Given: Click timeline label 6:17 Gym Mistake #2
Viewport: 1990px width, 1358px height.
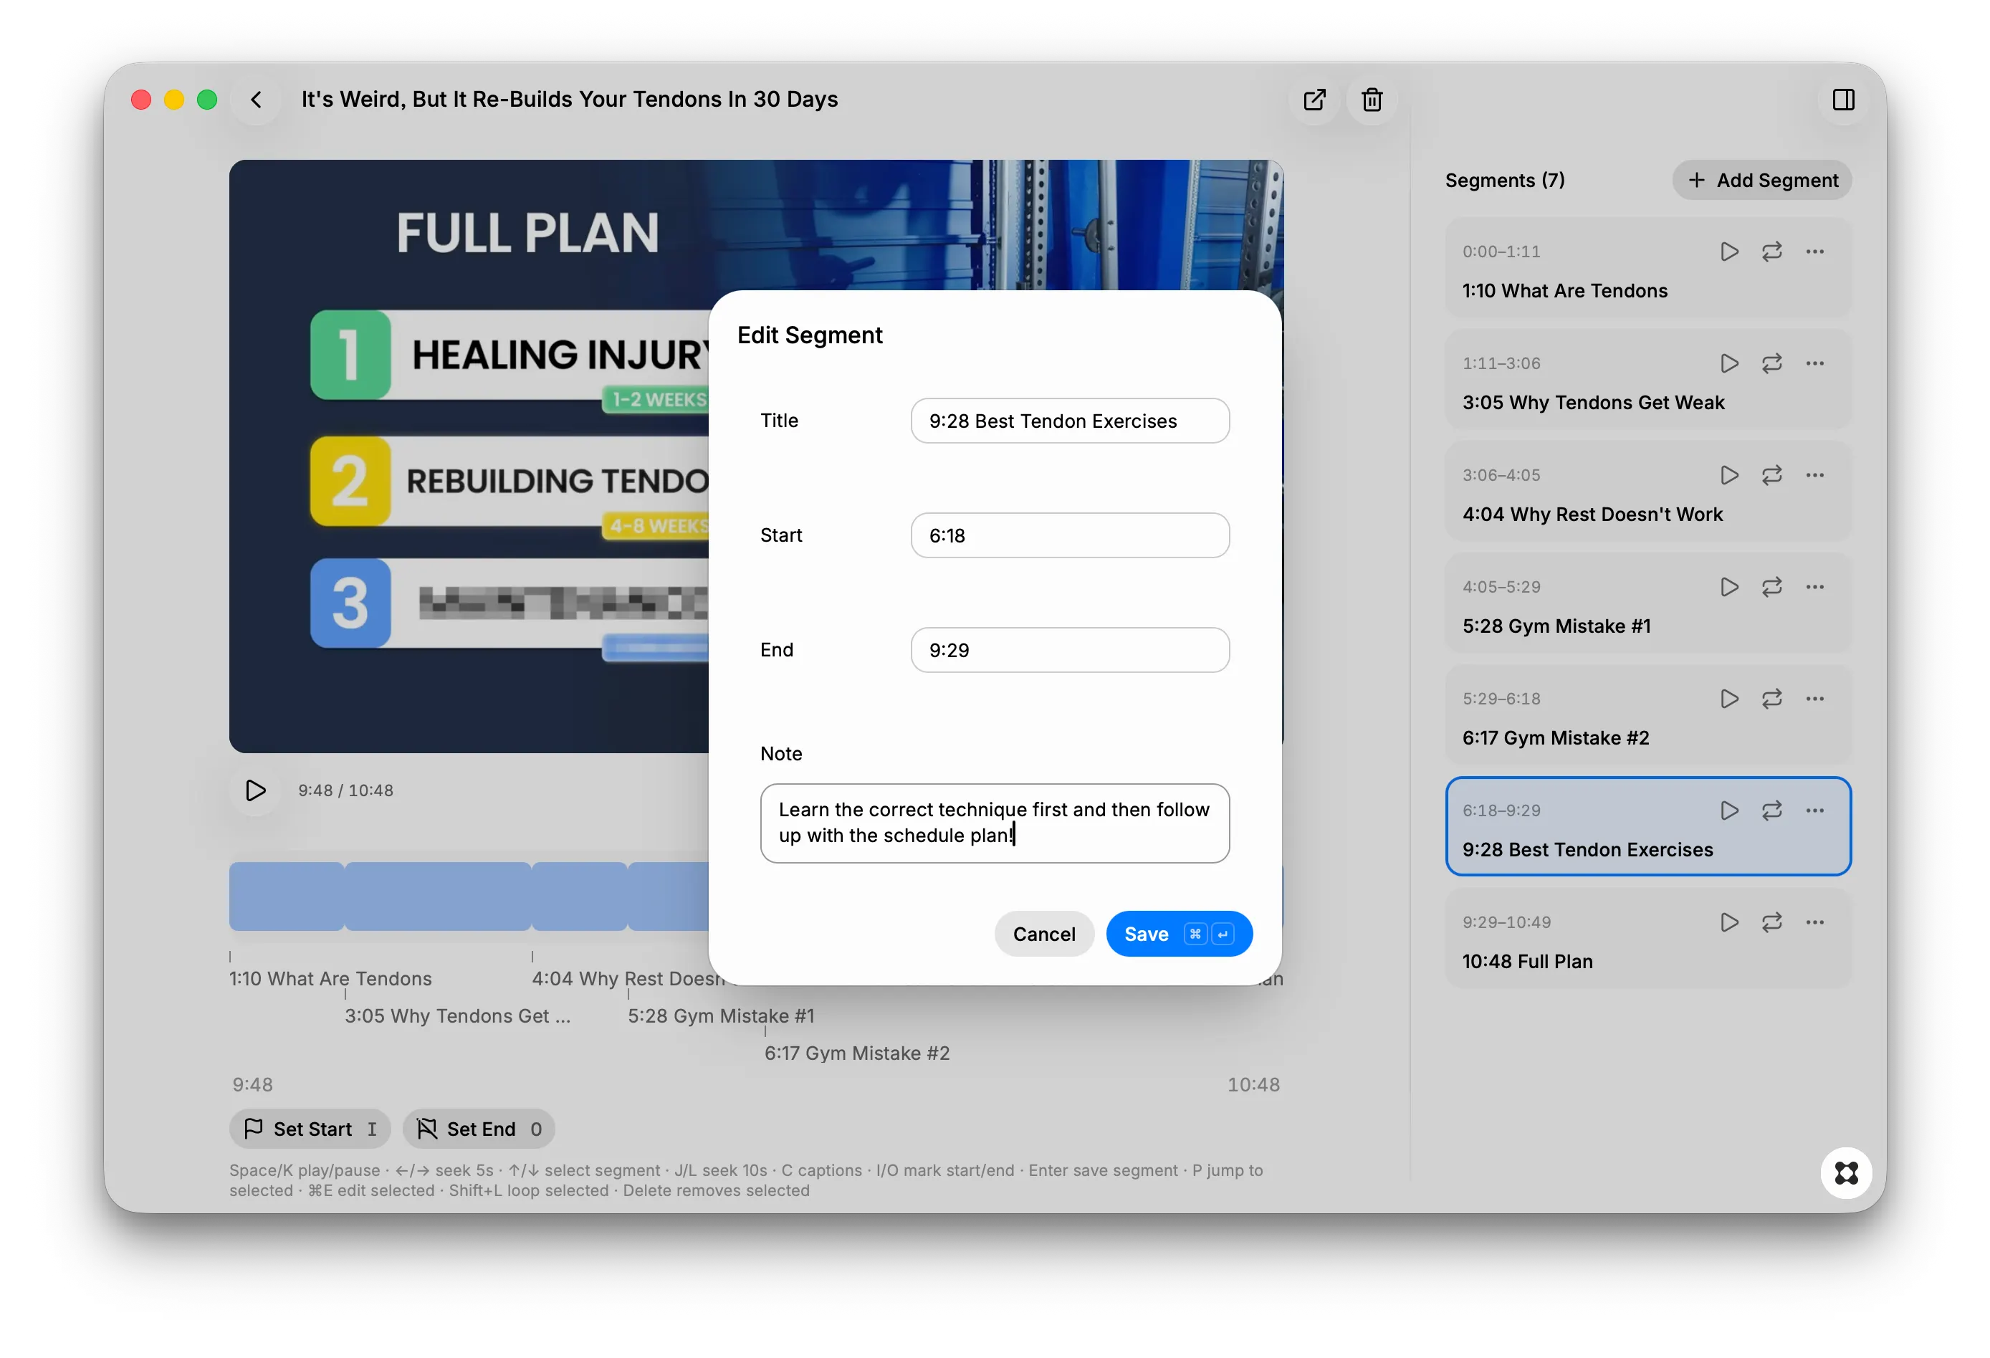Looking at the screenshot, I should coord(857,1054).
